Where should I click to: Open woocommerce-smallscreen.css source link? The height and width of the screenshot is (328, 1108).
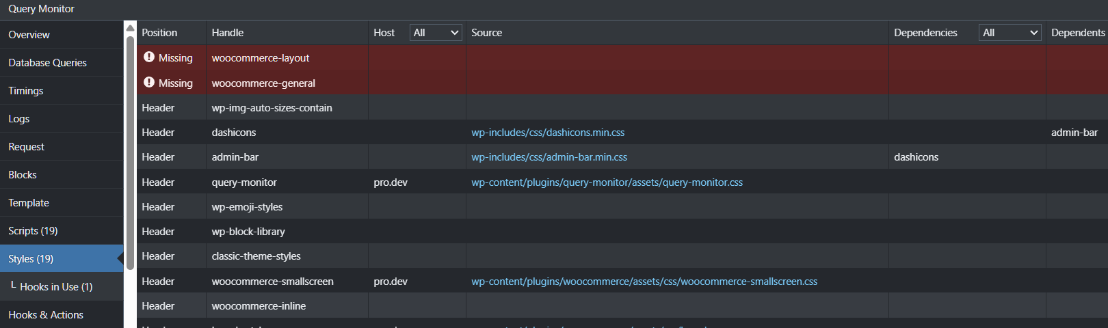coord(644,282)
